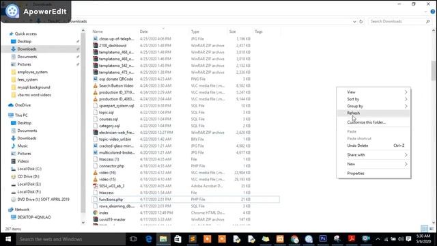The image size is (437, 246).
Task: Click the search magnifier icon in Search Downloads
Action: tap(428, 21)
